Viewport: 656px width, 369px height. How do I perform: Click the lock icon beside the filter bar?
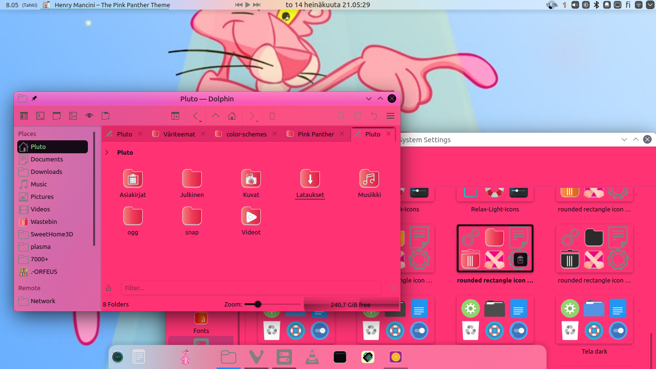tap(109, 288)
